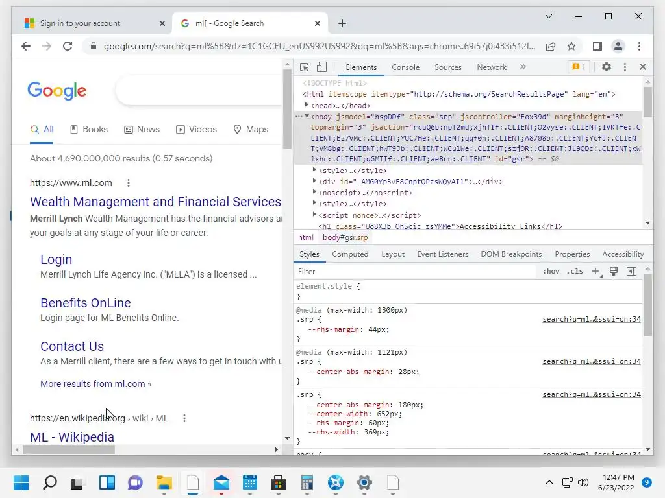Screen dimensions: 665x498
Task: Click the Google search box
Action: tap(199, 91)
